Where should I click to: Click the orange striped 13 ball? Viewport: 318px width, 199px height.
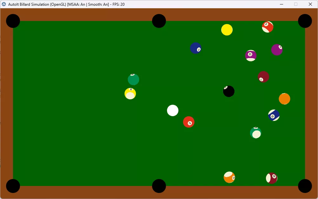tap(229, 177)
